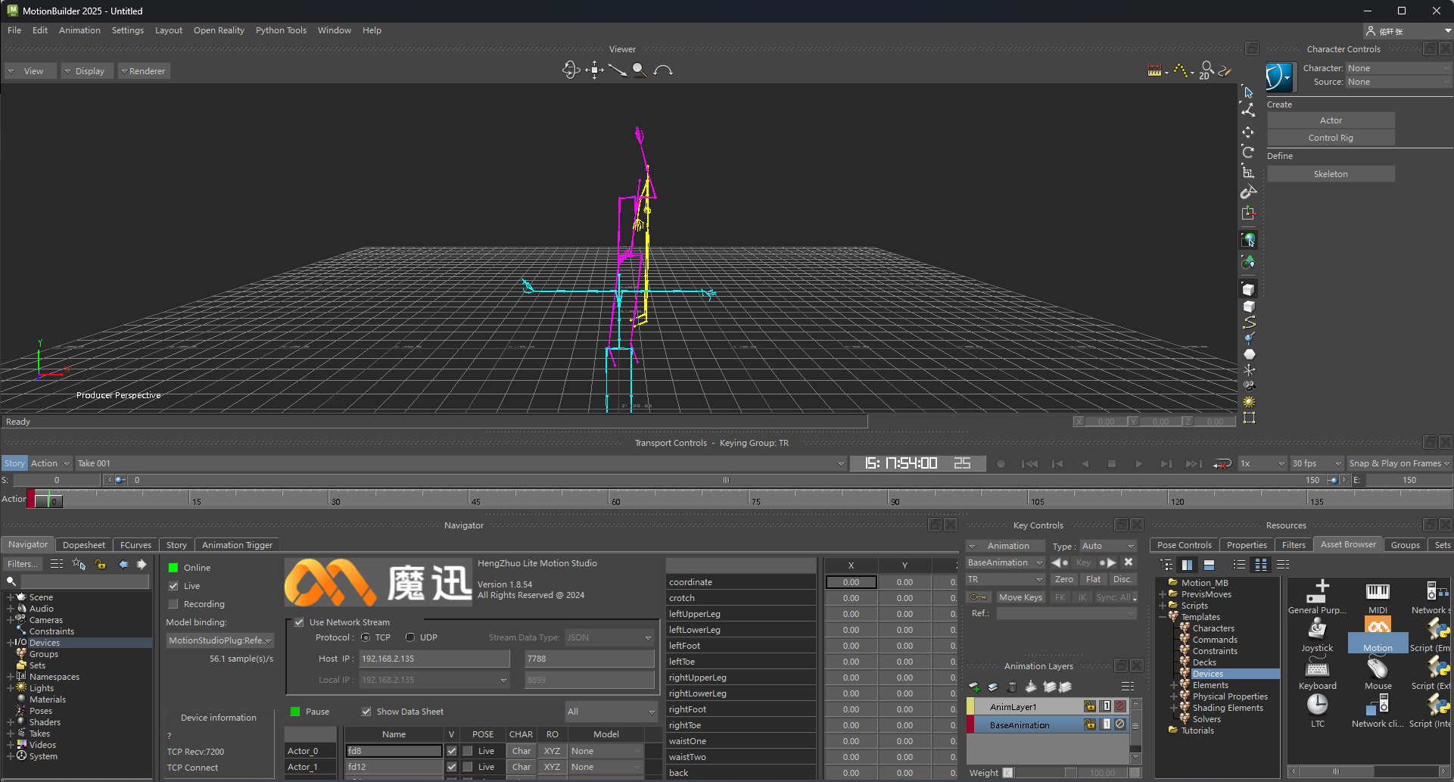Open the 30 fps frame rate dropdown

click(x=1316, y=463)
